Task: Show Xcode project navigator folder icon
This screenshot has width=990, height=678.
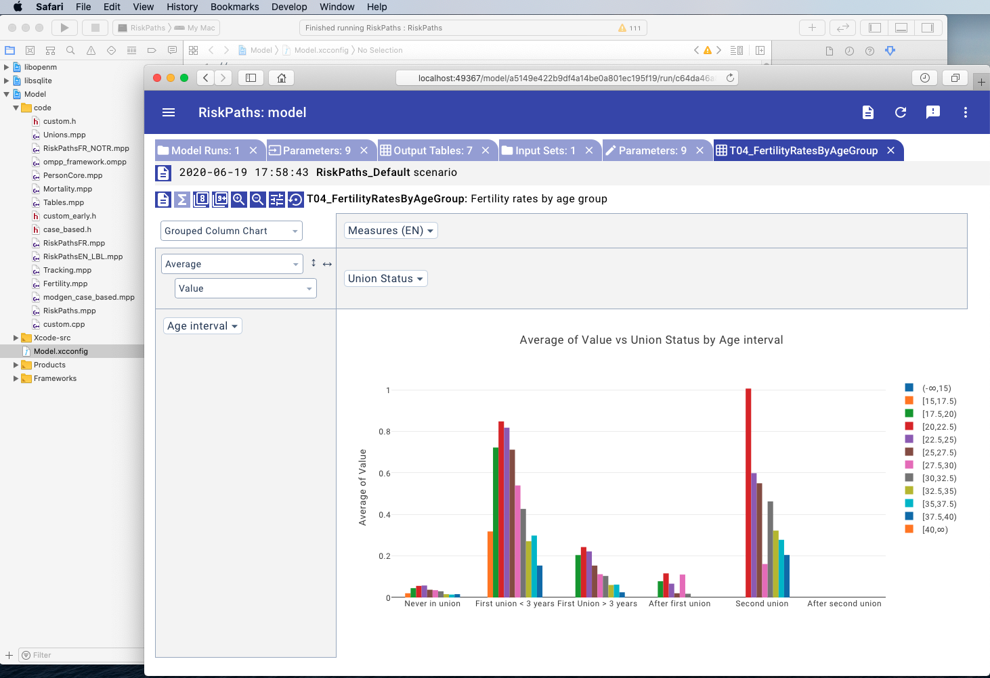Action: click(x=9, y=50)
